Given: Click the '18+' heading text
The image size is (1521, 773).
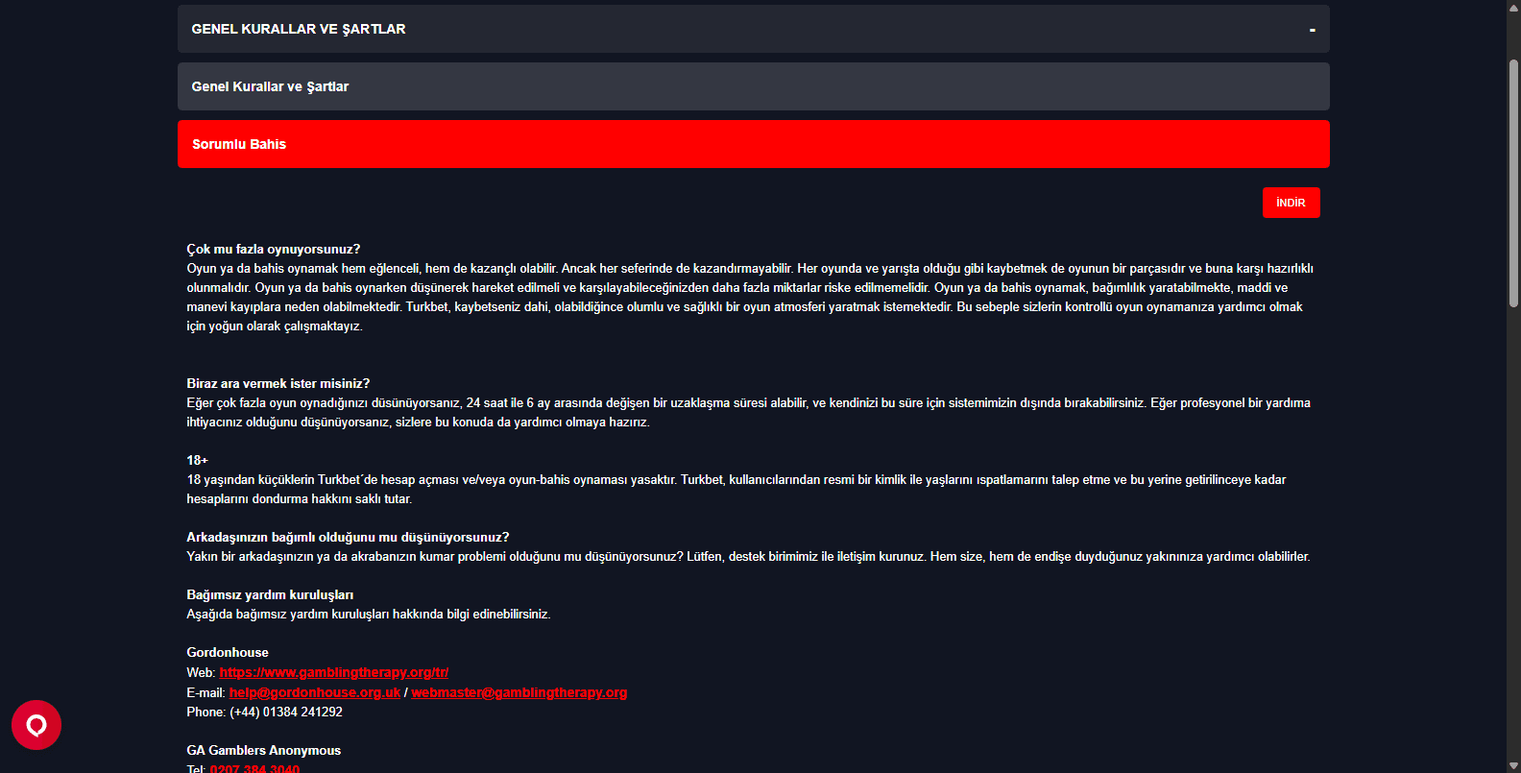Looking at the screenshot, I should pyautogui.click(x=197, y=460).
